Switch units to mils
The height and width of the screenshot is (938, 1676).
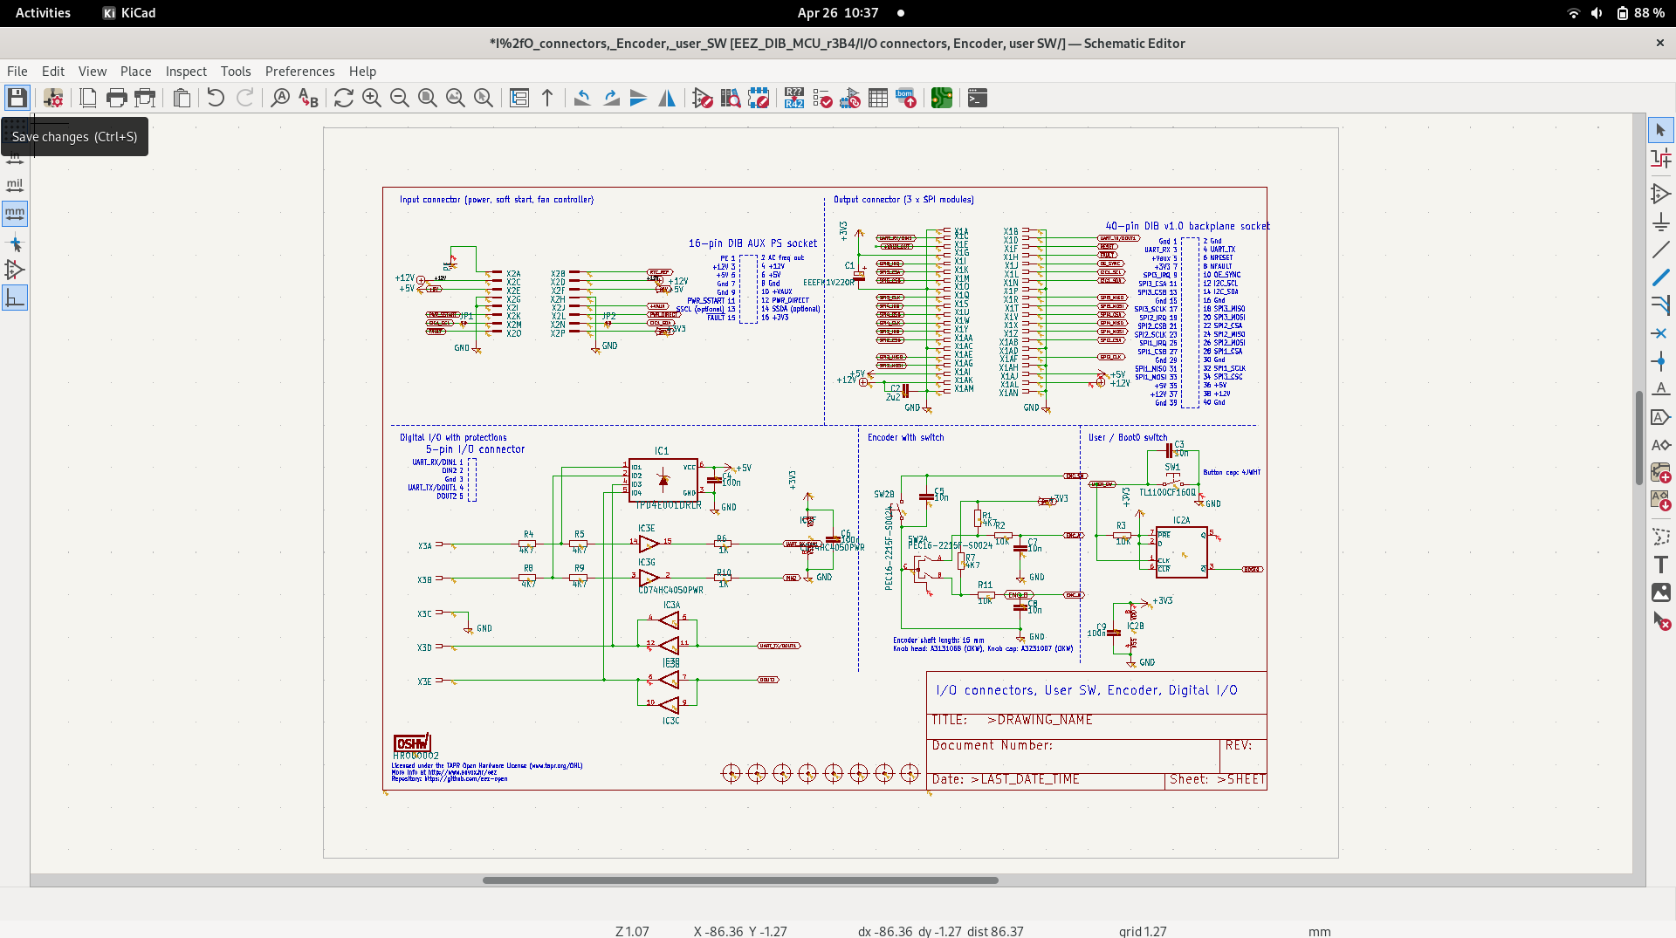tap(15, 185)
